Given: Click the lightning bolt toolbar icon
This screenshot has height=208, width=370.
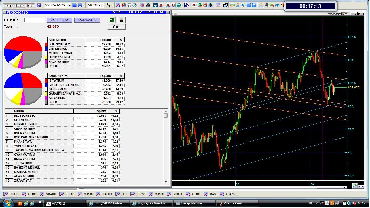Looking at the screenshot, I should pos(109,5).
